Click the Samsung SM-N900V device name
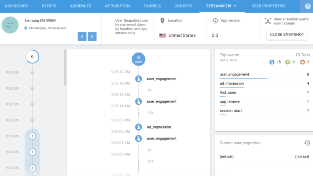 tap(40, 20)
